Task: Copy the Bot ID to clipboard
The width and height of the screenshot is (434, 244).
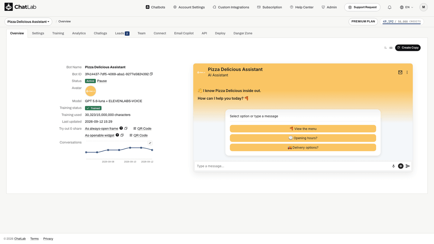Action: pos(151,74)
